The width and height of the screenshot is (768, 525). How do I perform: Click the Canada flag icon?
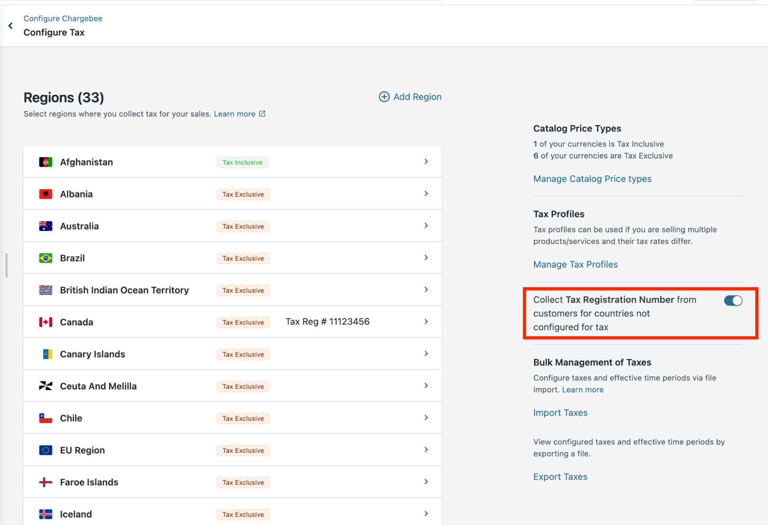(x=46, y=322)
